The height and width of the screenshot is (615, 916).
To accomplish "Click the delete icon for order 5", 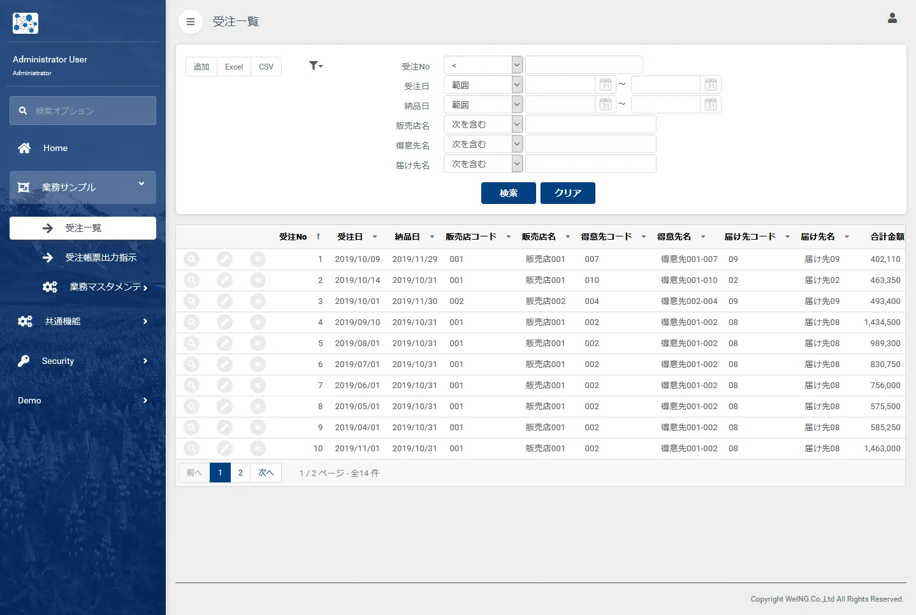I will coord(258,344).
